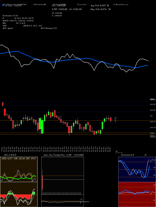This screenshot has width=156, height=207.
Task: Click the 'Stochastics & R SI' panel title
Action: coord(134,155)
